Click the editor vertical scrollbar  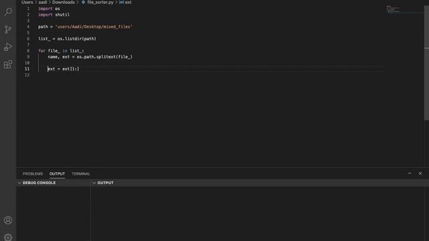[x=426, y=63]
